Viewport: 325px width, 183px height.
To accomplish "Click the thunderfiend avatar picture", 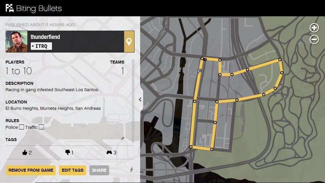I will (x=16, y=42).
